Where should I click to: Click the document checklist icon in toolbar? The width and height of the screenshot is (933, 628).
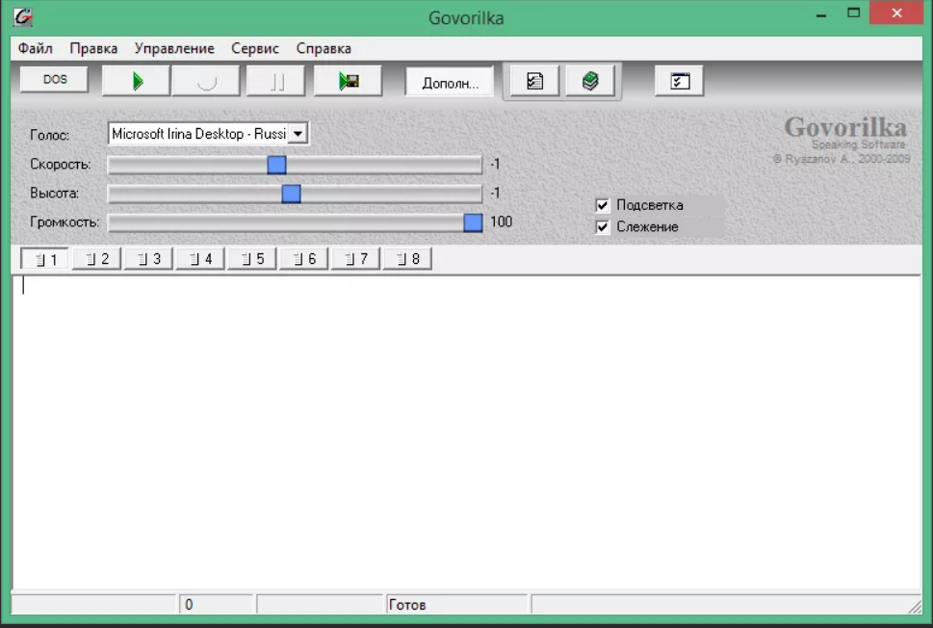[x=534, y=81]
